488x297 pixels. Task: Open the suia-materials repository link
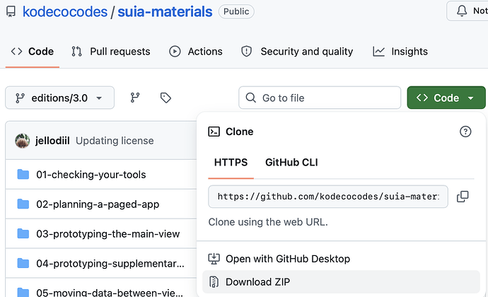click(x=165, y=12)
